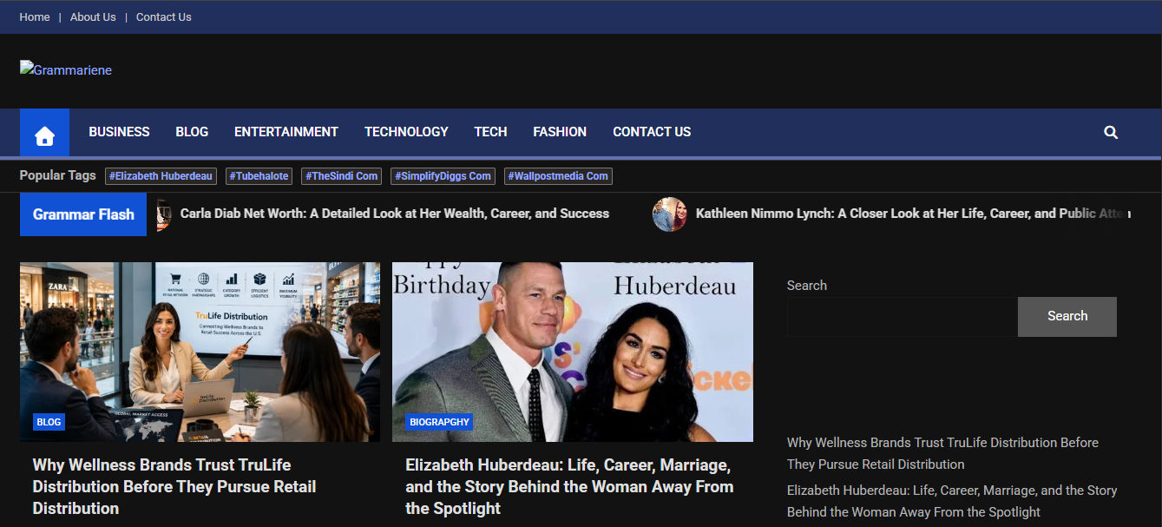Image resolution: width=1162 pixels, height=527 pixels.
Task: Open the Business menu item
Action: click(119, 132)
